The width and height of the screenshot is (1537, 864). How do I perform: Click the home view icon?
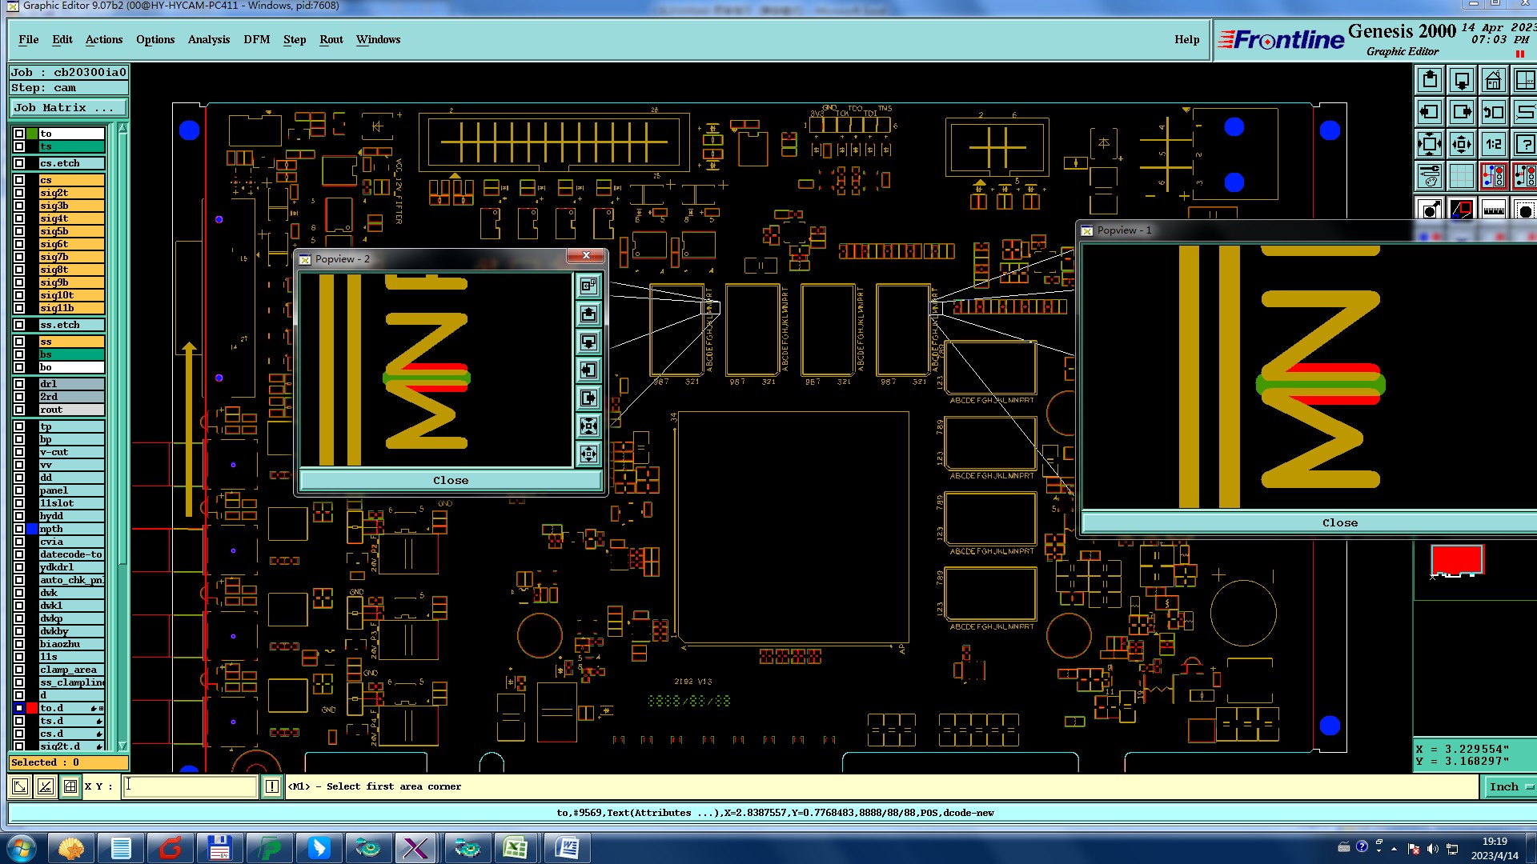click(1494, 81)
